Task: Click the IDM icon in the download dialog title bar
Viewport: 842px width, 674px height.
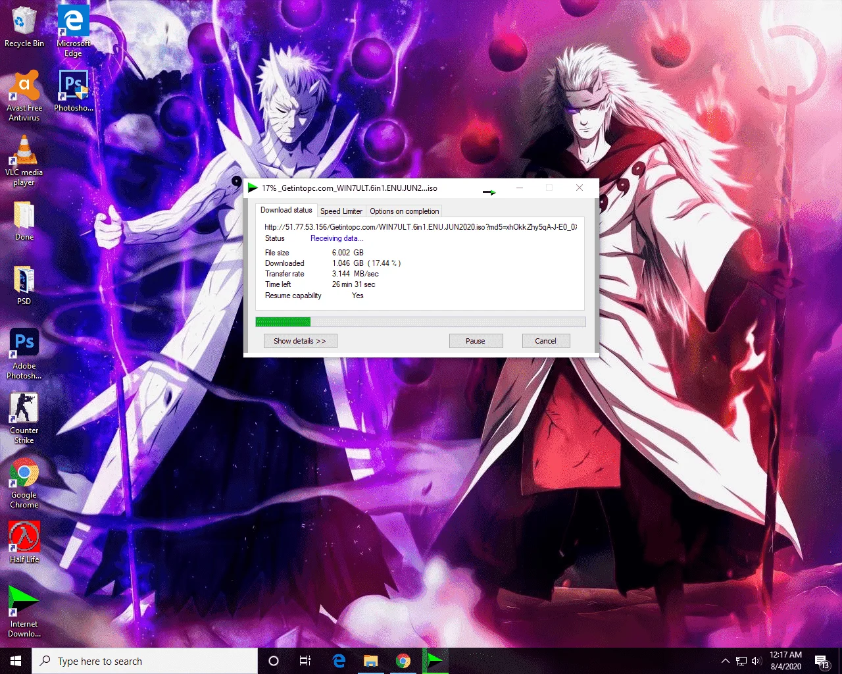Action: coord(253,188)
